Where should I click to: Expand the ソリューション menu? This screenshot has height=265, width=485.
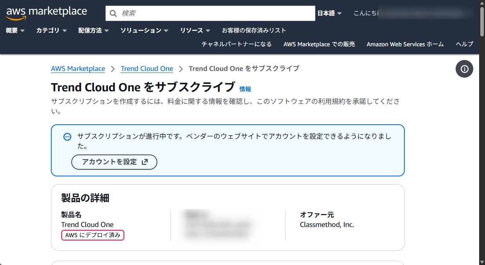pyautogui.click(x=144, y=30)
